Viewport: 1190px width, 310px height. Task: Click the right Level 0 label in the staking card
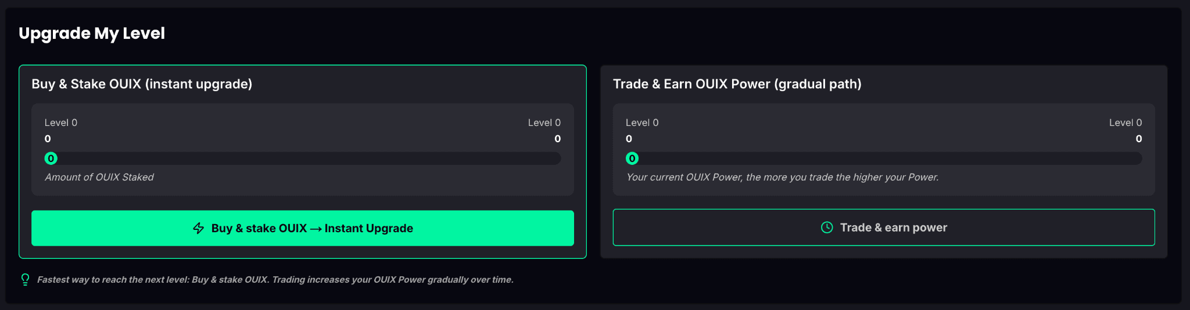pyautogui.click(x=544, y=122)
